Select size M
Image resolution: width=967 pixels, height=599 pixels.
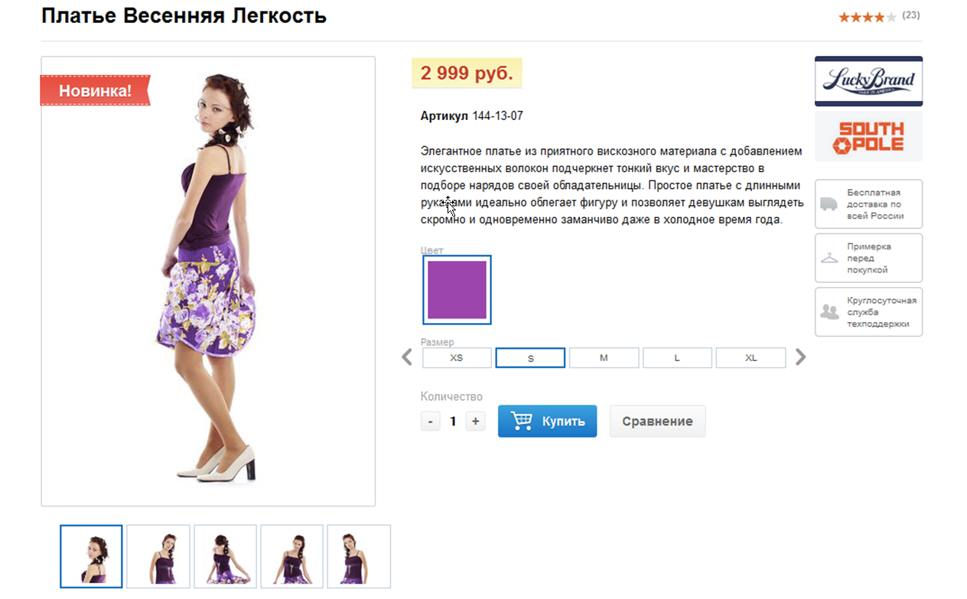click(604, 358)
